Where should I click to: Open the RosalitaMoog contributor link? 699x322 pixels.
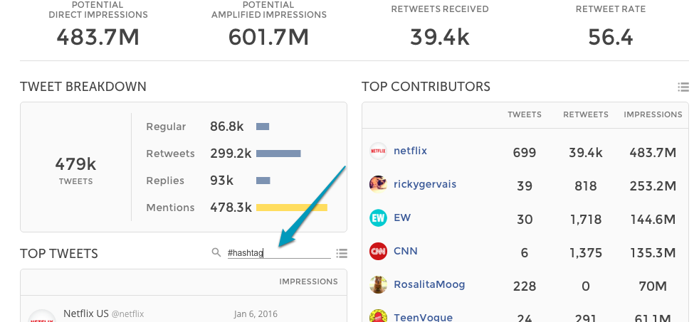tap(429, 284)
